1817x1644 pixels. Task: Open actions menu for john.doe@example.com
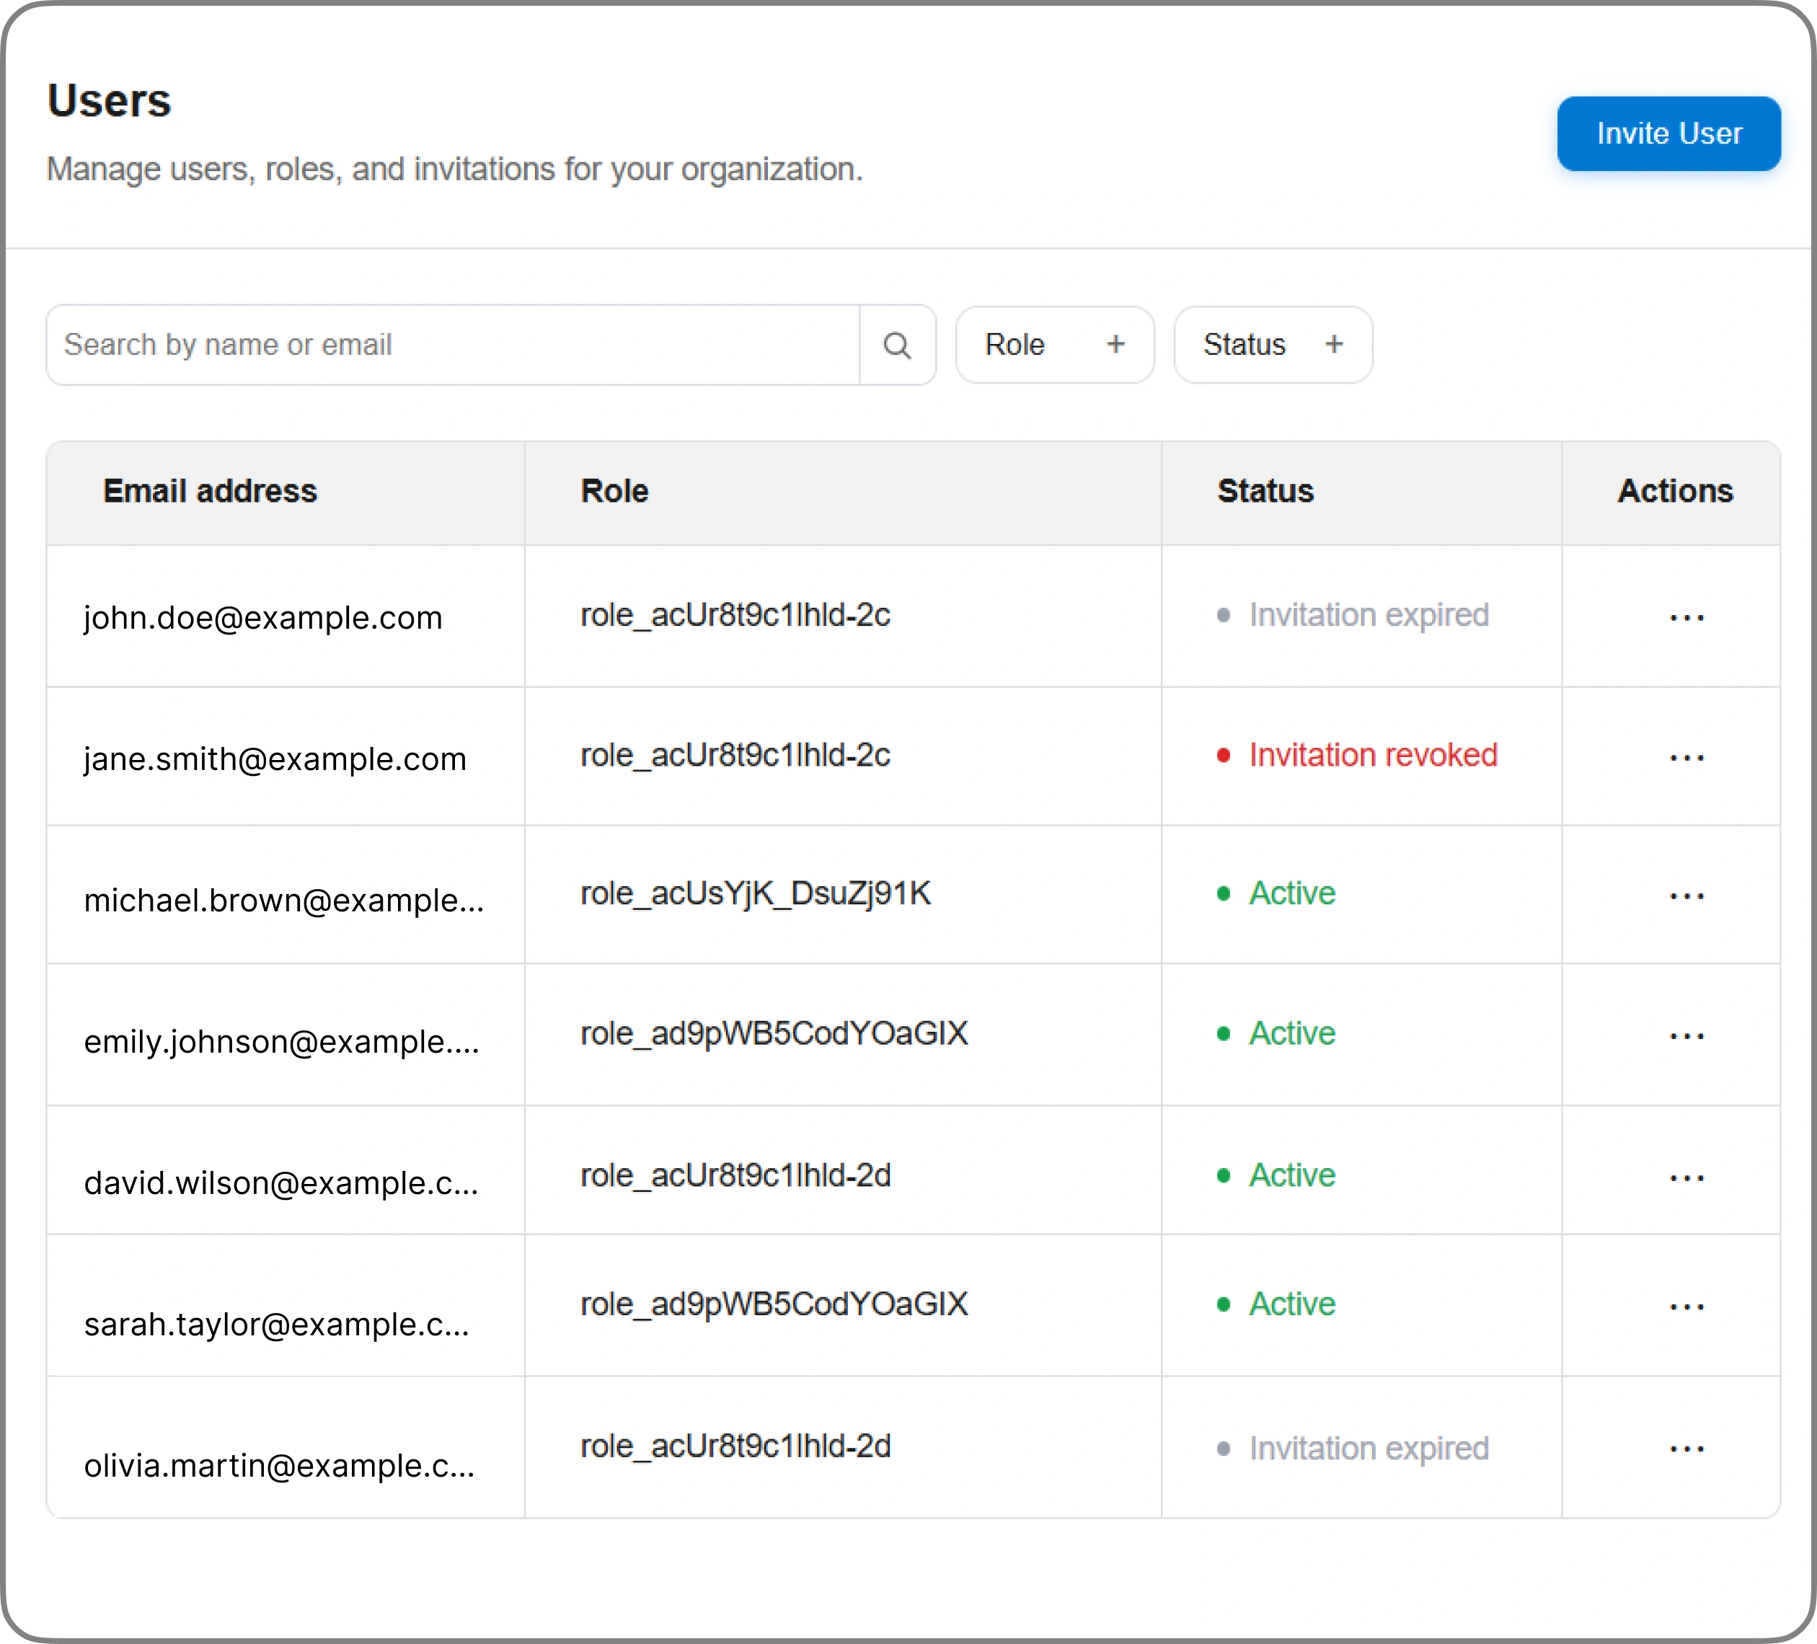pos(1686,619)
